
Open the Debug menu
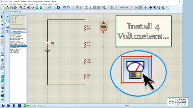31,4
